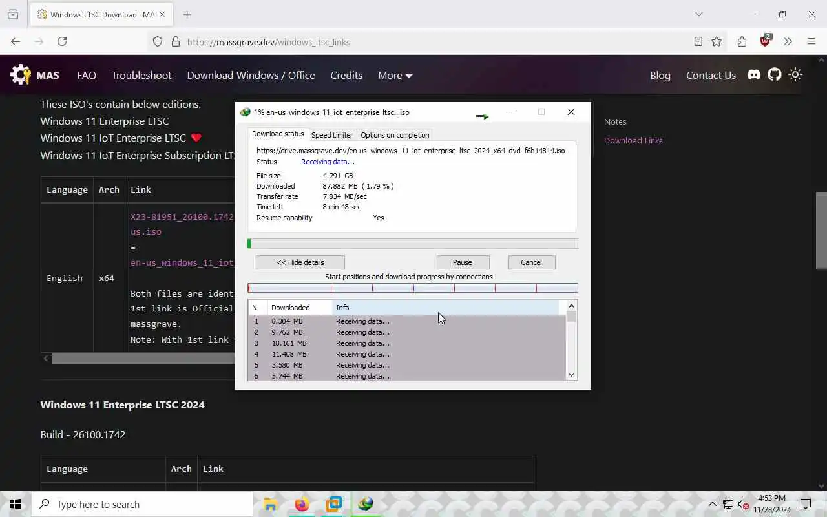The height and width of the screenshot is (517, 827).
Task: Open a new browser tab
Action: point(187,14)
